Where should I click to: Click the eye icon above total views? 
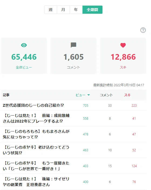click(24, 45)
